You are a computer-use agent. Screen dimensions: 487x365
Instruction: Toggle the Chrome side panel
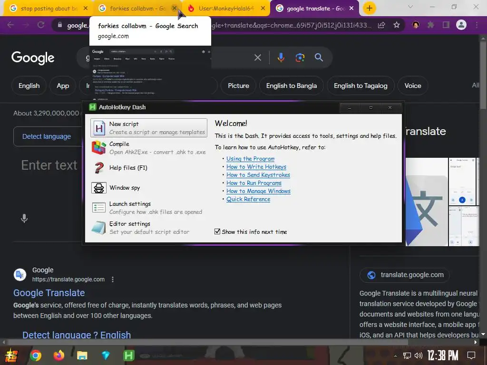point(446,25)
